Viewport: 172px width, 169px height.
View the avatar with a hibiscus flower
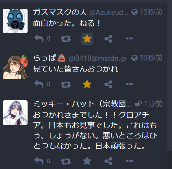[x=15, y=67]
